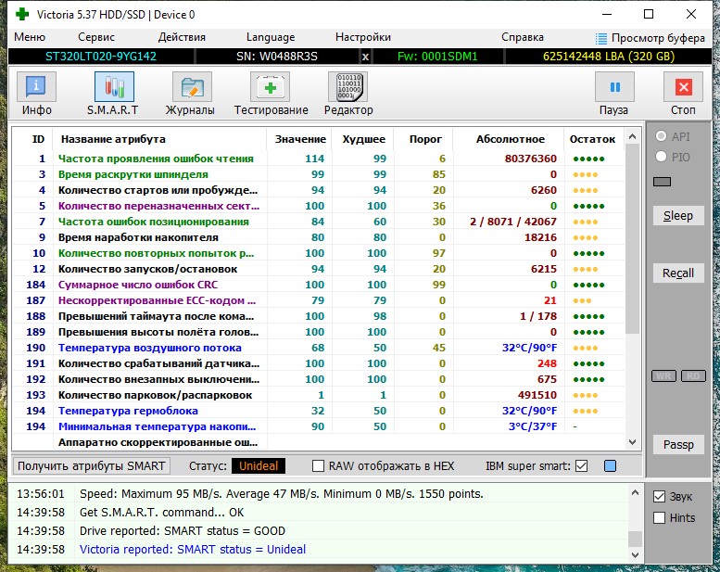
Task: Open the Language menu
Action: (x=271, y=37)
